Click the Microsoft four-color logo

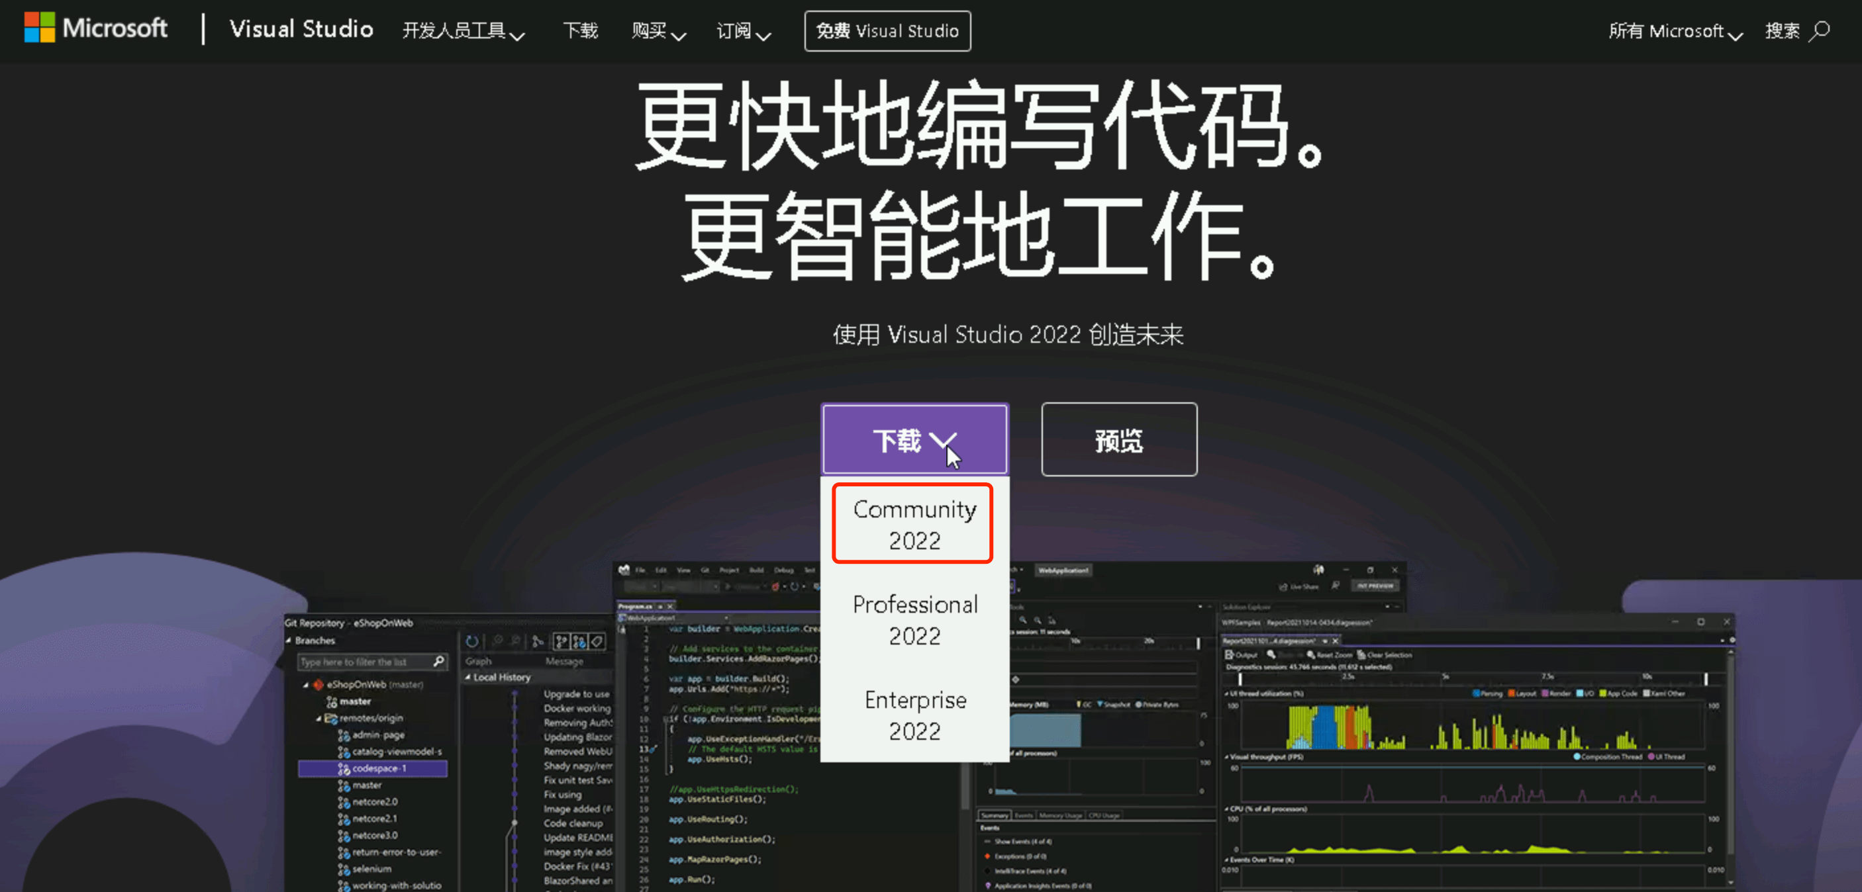coord(39,27)
